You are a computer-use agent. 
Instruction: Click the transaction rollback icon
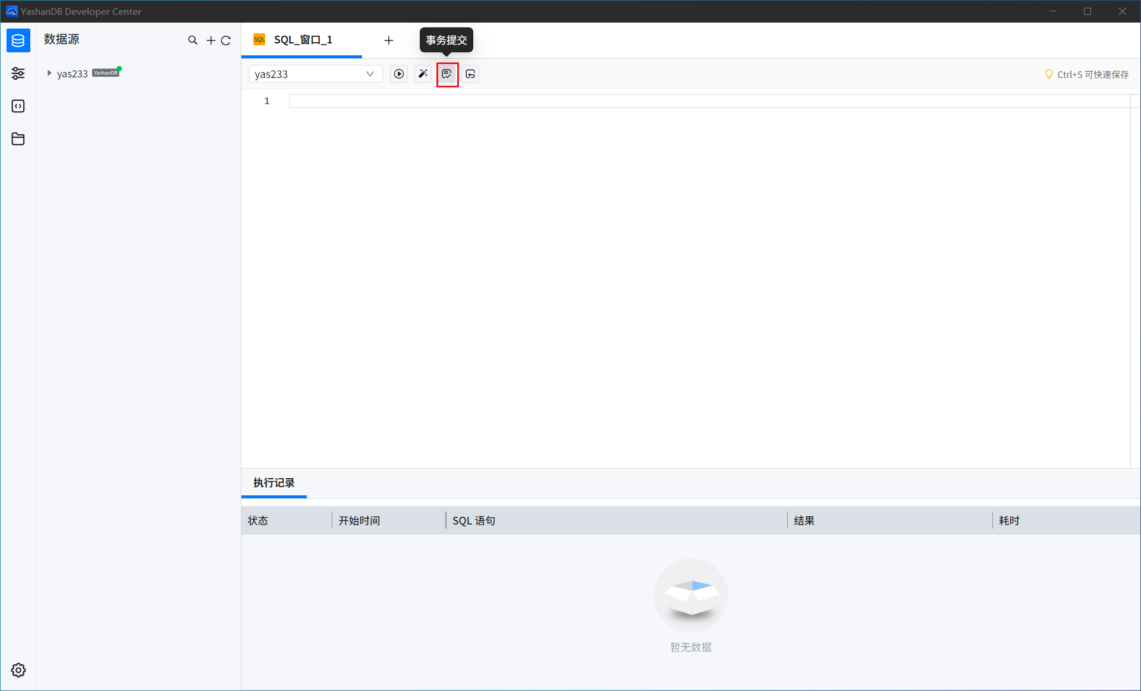[470, 74]
